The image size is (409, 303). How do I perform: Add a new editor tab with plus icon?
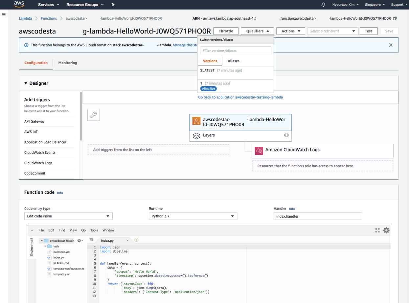pos(136,240)
